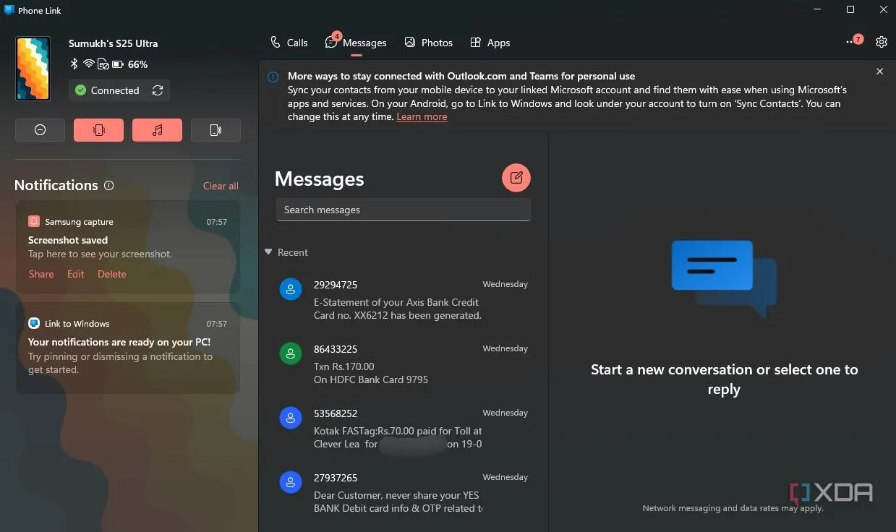Click the phone wallpaper thumbnail
896x532 pixels.
click(x=33, y=69)
